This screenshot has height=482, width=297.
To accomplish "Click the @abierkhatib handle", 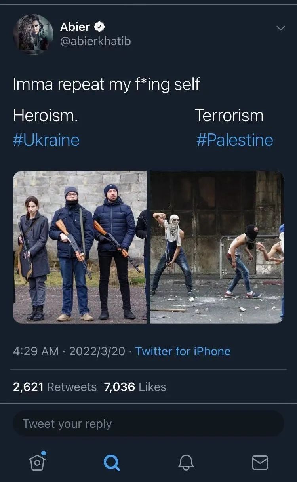I will pyautogui.click(x=95, y=41).
